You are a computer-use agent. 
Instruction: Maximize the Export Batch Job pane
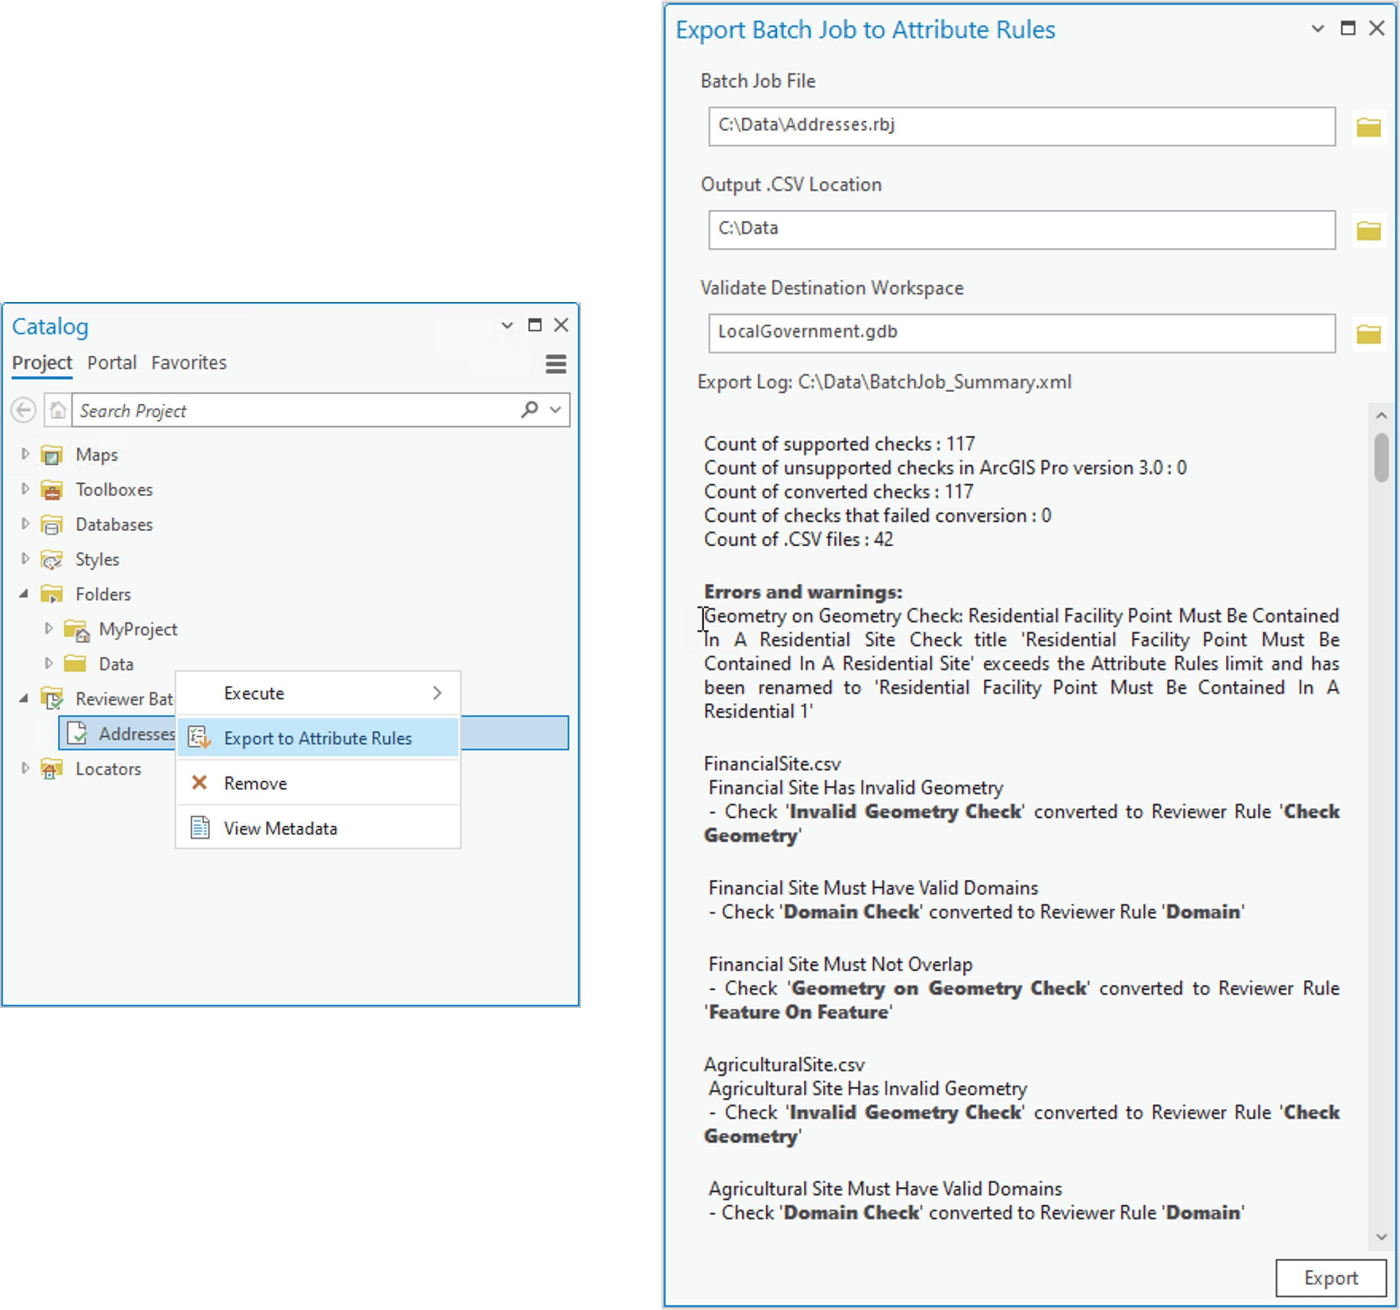[x=1348, y=28]
